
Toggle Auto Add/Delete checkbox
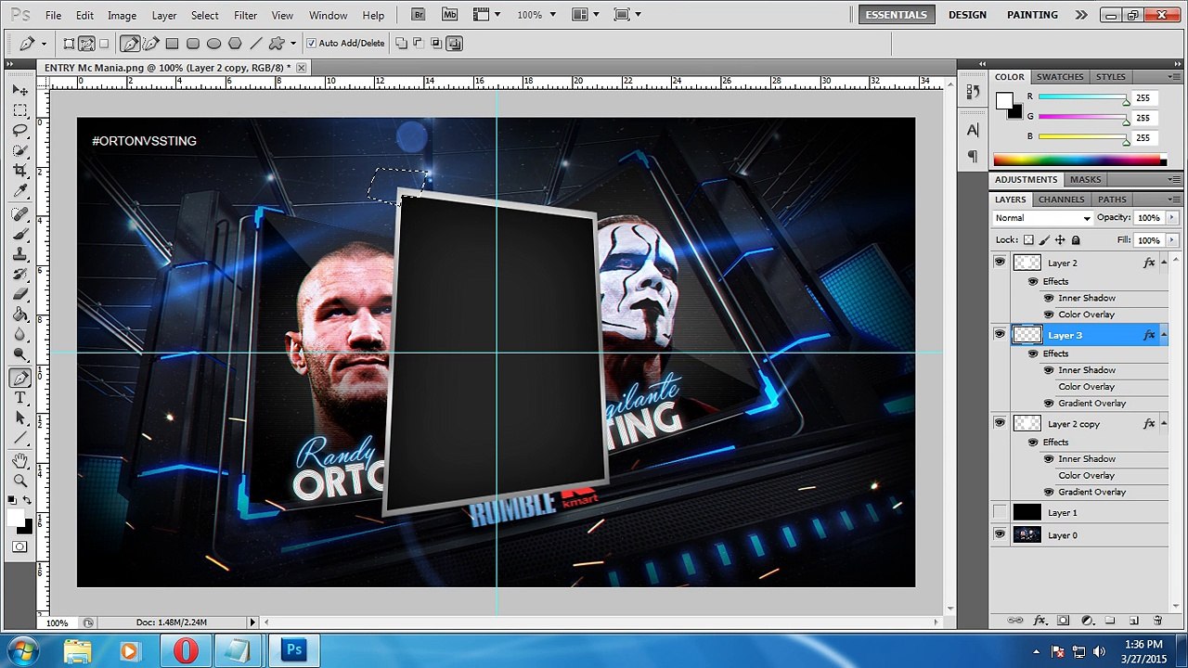pyautogui.click(x=311, y=43)
